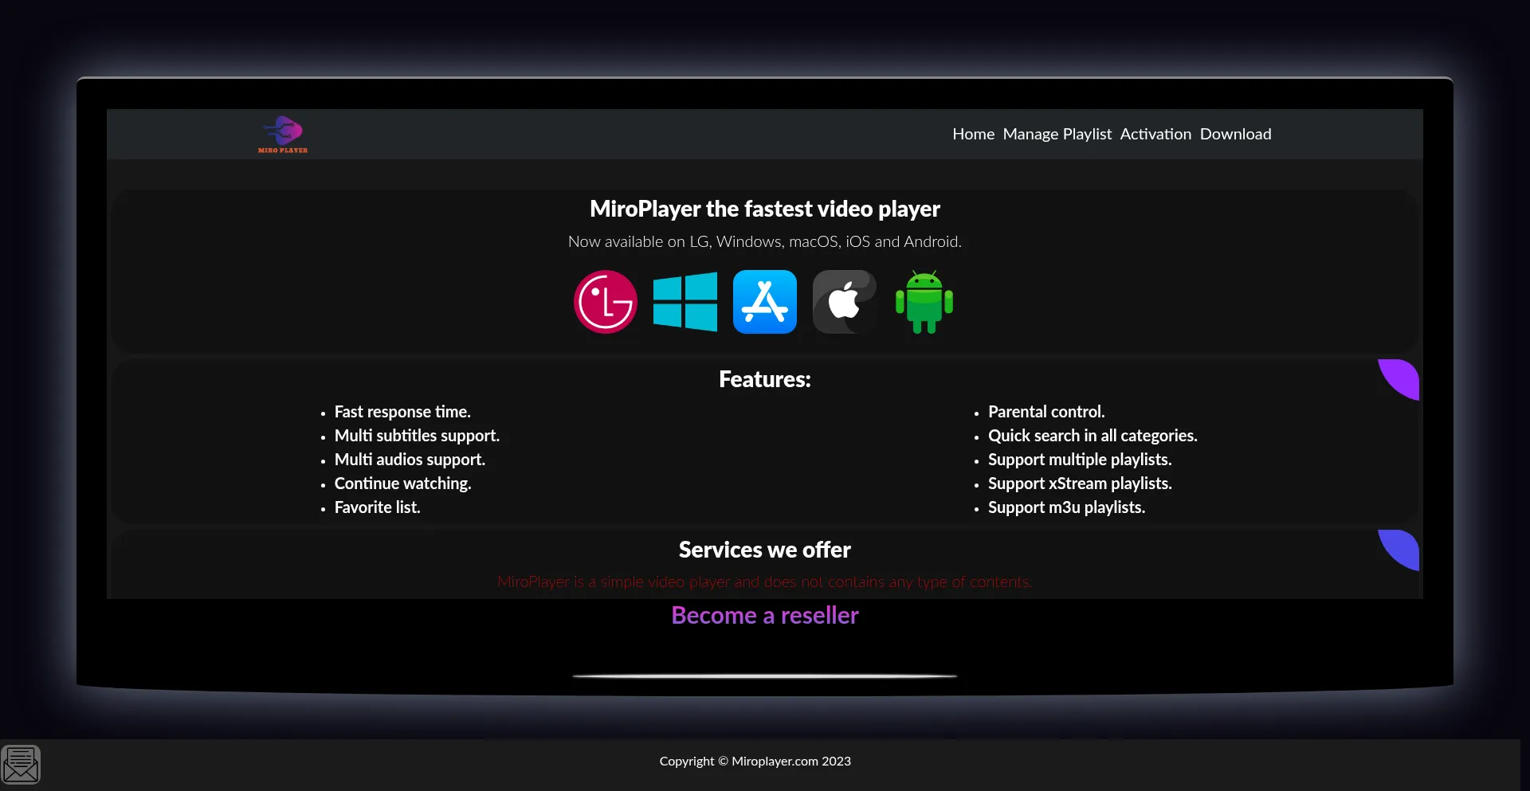Navigate to the Activation page

1155,134
